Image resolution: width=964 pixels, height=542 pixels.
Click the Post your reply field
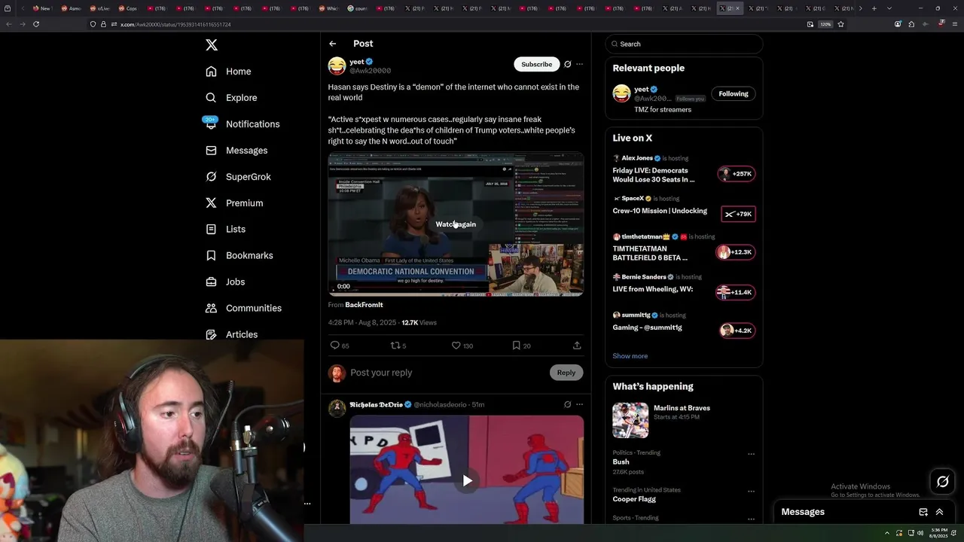(x=448, y=373)
